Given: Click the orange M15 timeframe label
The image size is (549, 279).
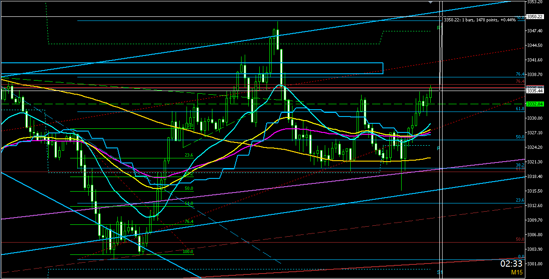Looking at the screenshot, I should (x=516, y=273).
